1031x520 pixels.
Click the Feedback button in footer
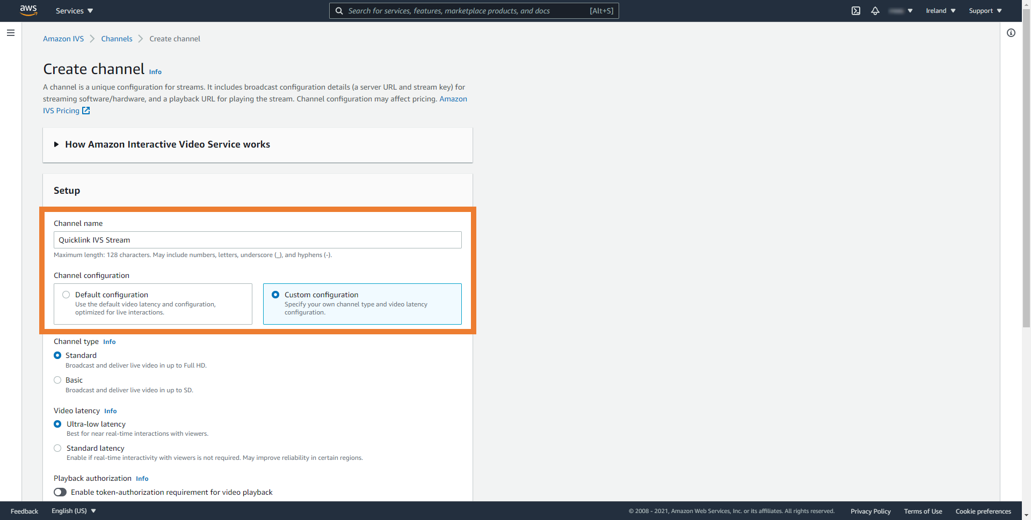[24, 511]
